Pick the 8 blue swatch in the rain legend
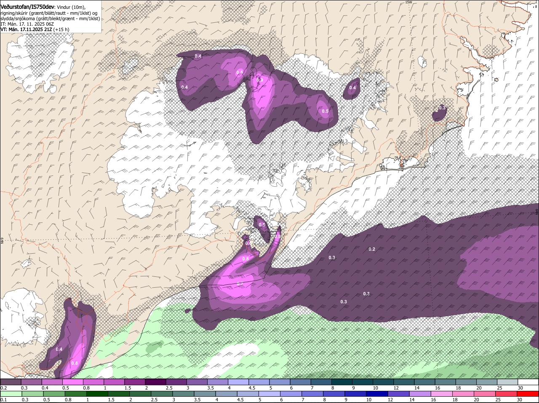 [x=334, y=394]
